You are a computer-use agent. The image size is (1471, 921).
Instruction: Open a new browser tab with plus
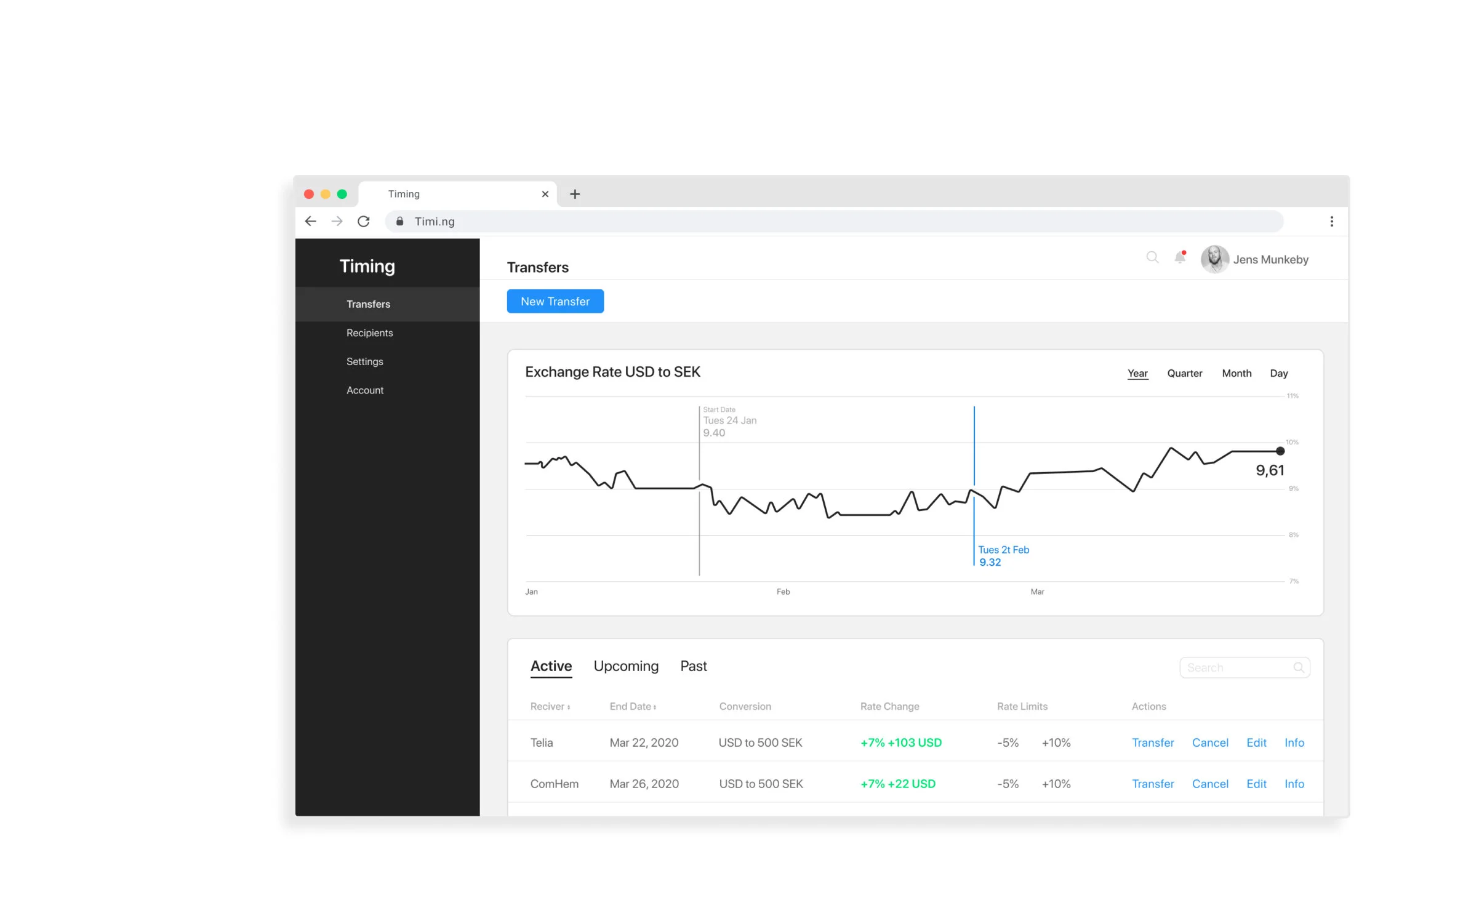[575, 194]
